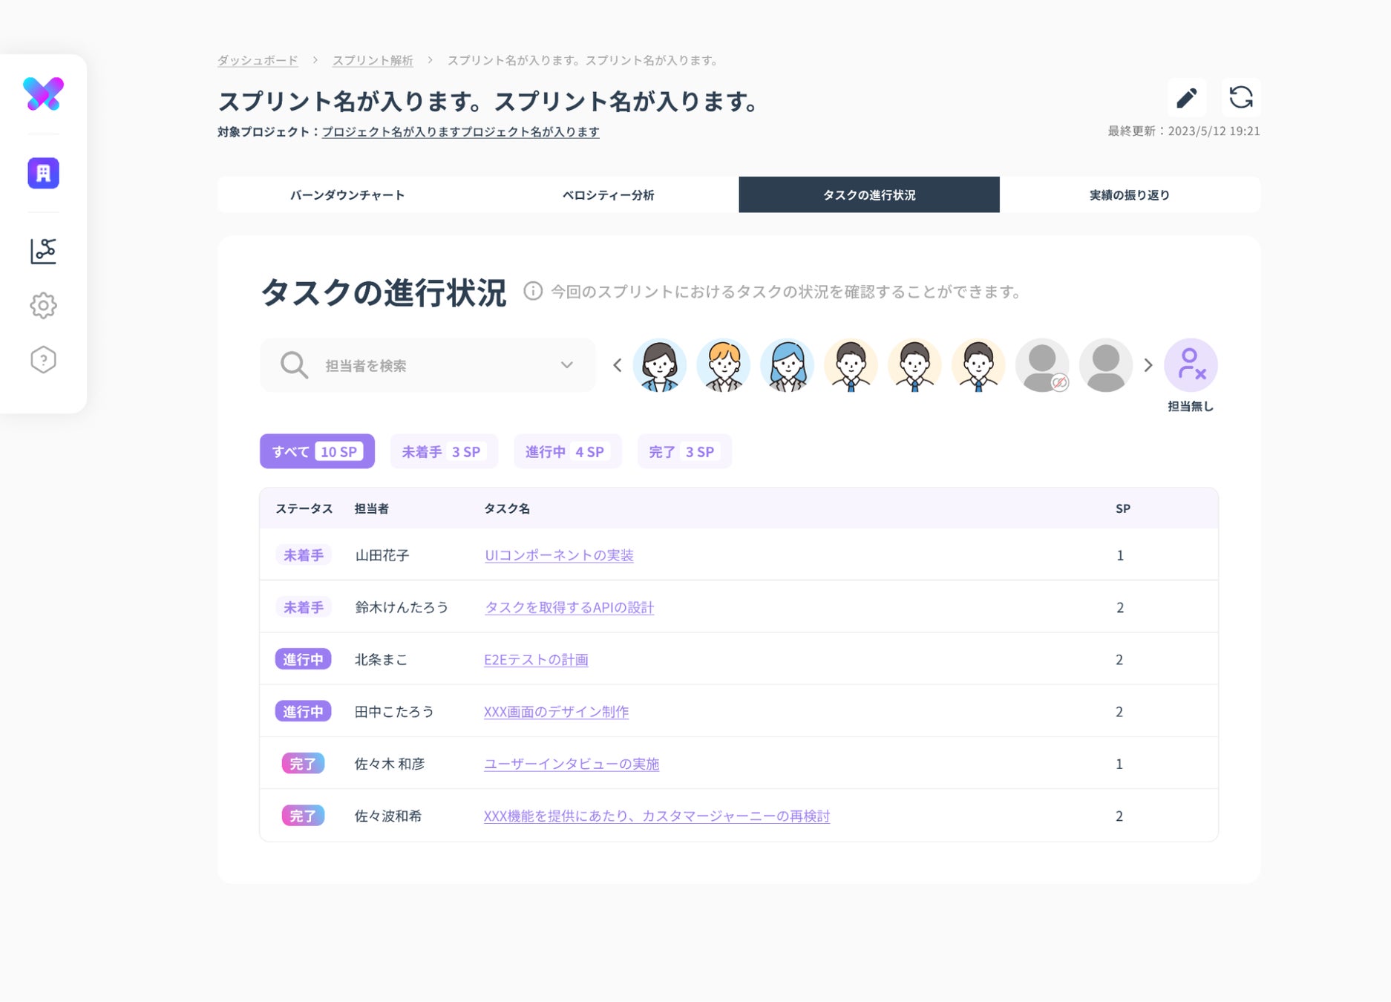Click the 担当者 column header
This screenshot has height=1002, width=1391.
pos(372,508)
